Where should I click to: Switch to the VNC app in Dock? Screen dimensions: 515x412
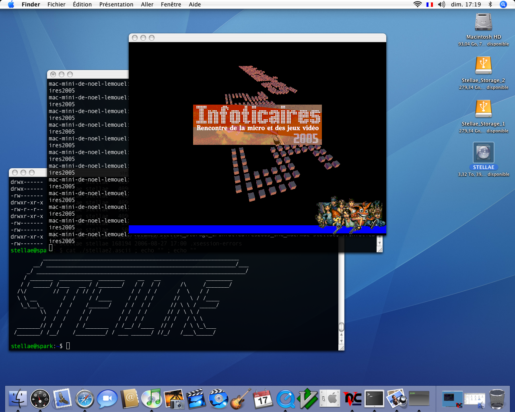pyautogui.click(x=352, y=399)
